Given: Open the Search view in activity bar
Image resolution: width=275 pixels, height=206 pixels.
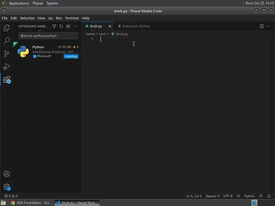Looking at the screenshot, I should pyautogui.click(x=7, y=41).
